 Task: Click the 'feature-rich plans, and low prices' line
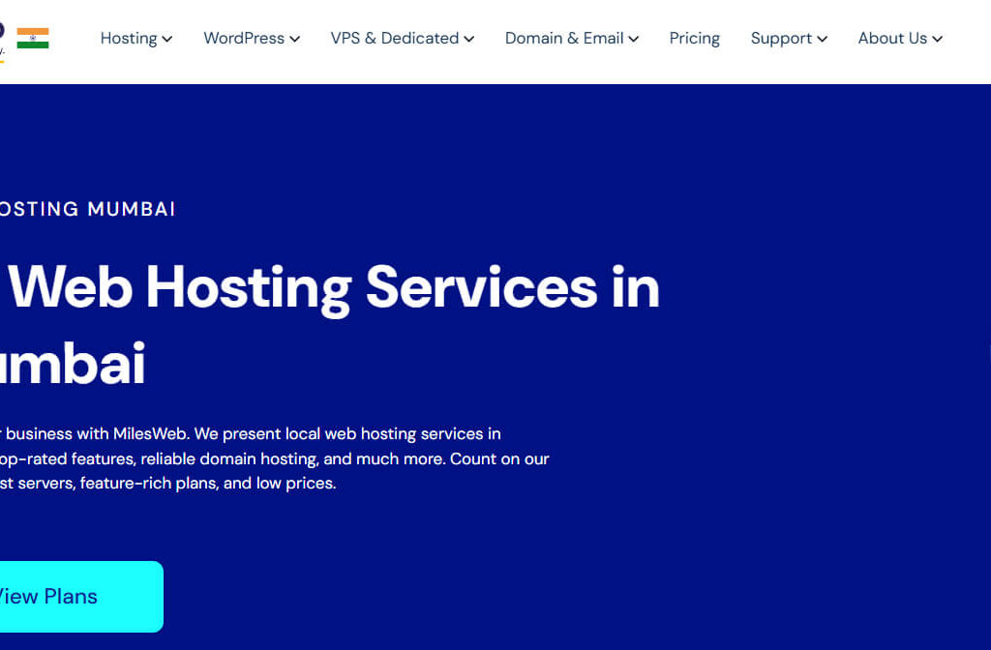tap(168, 484)
